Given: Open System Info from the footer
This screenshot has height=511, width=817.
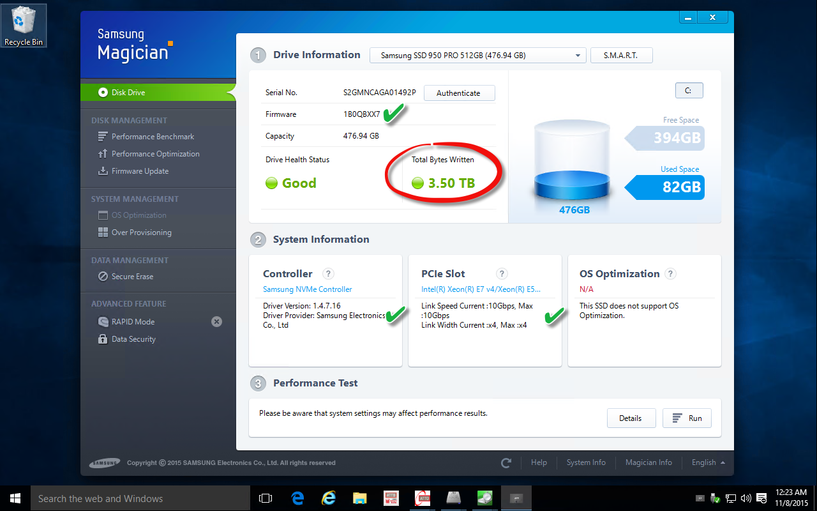Looking at the screenshot, I should pyautogui.click(x=586, y=462).
